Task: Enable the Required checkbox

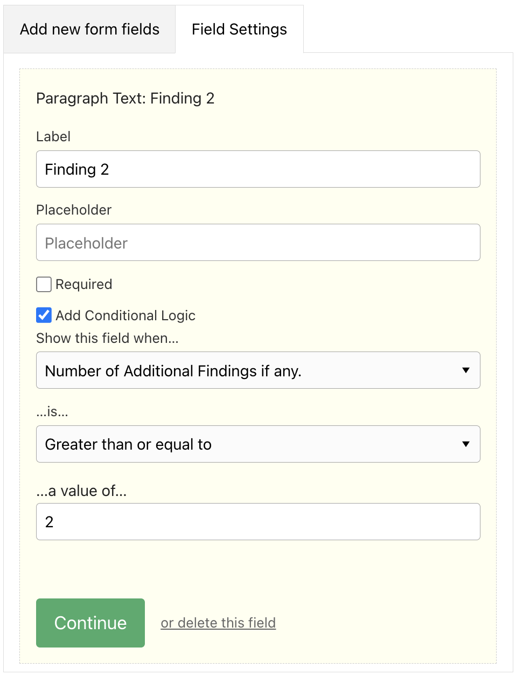Action: [x=44, y=284]
